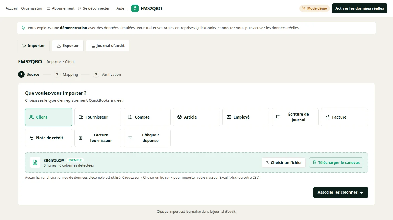This screenshot has width=393, height=220.
Task: Choose the Chèque / dépense type
Action: [x=147, y=138]
